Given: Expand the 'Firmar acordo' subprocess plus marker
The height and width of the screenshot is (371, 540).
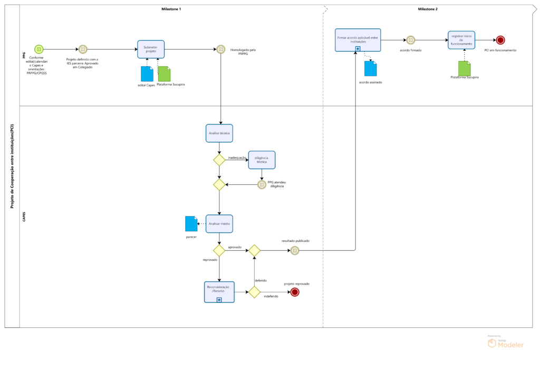Looking at the screenshot, I should (x=358, y=48).
